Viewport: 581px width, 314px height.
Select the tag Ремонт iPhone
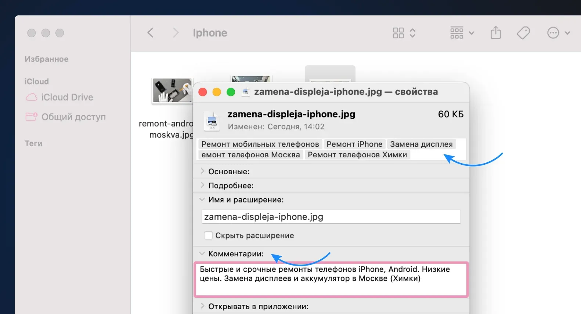click(x=354, y=144)
